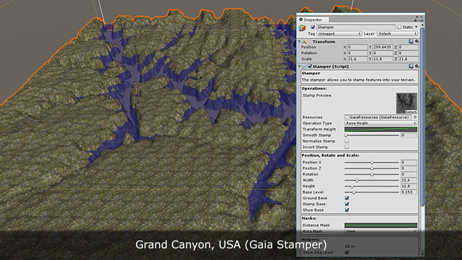Open the Tag dropdown showing Untagged
462x260 pixels.
pyautogui.click(x=339, y=33)
